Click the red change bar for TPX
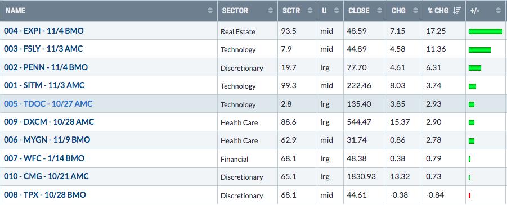This screenshot has width=507, height=205. [x=469, y=195]
